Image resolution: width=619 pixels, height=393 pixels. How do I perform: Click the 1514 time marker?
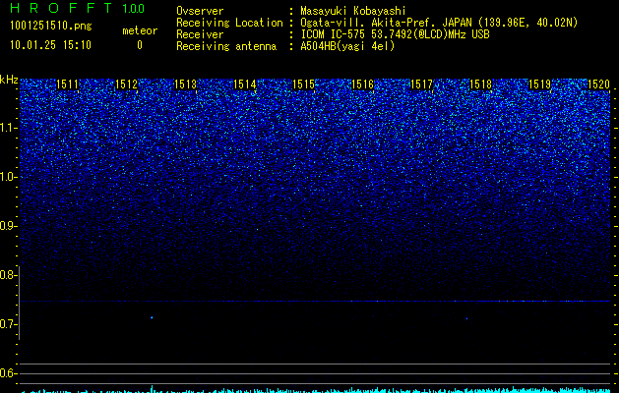tap(244, 84)
